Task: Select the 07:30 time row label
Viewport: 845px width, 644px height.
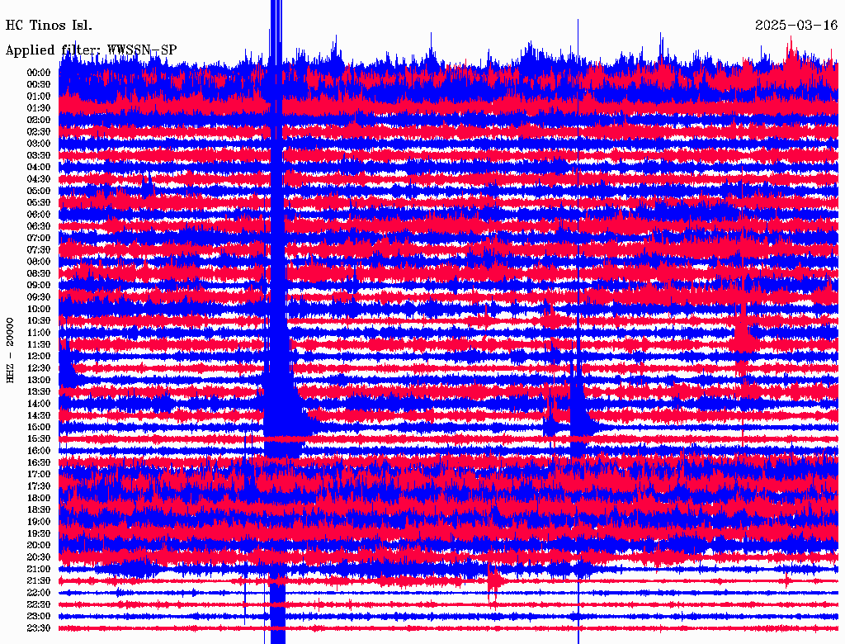Action: click(x=39, y=250)
